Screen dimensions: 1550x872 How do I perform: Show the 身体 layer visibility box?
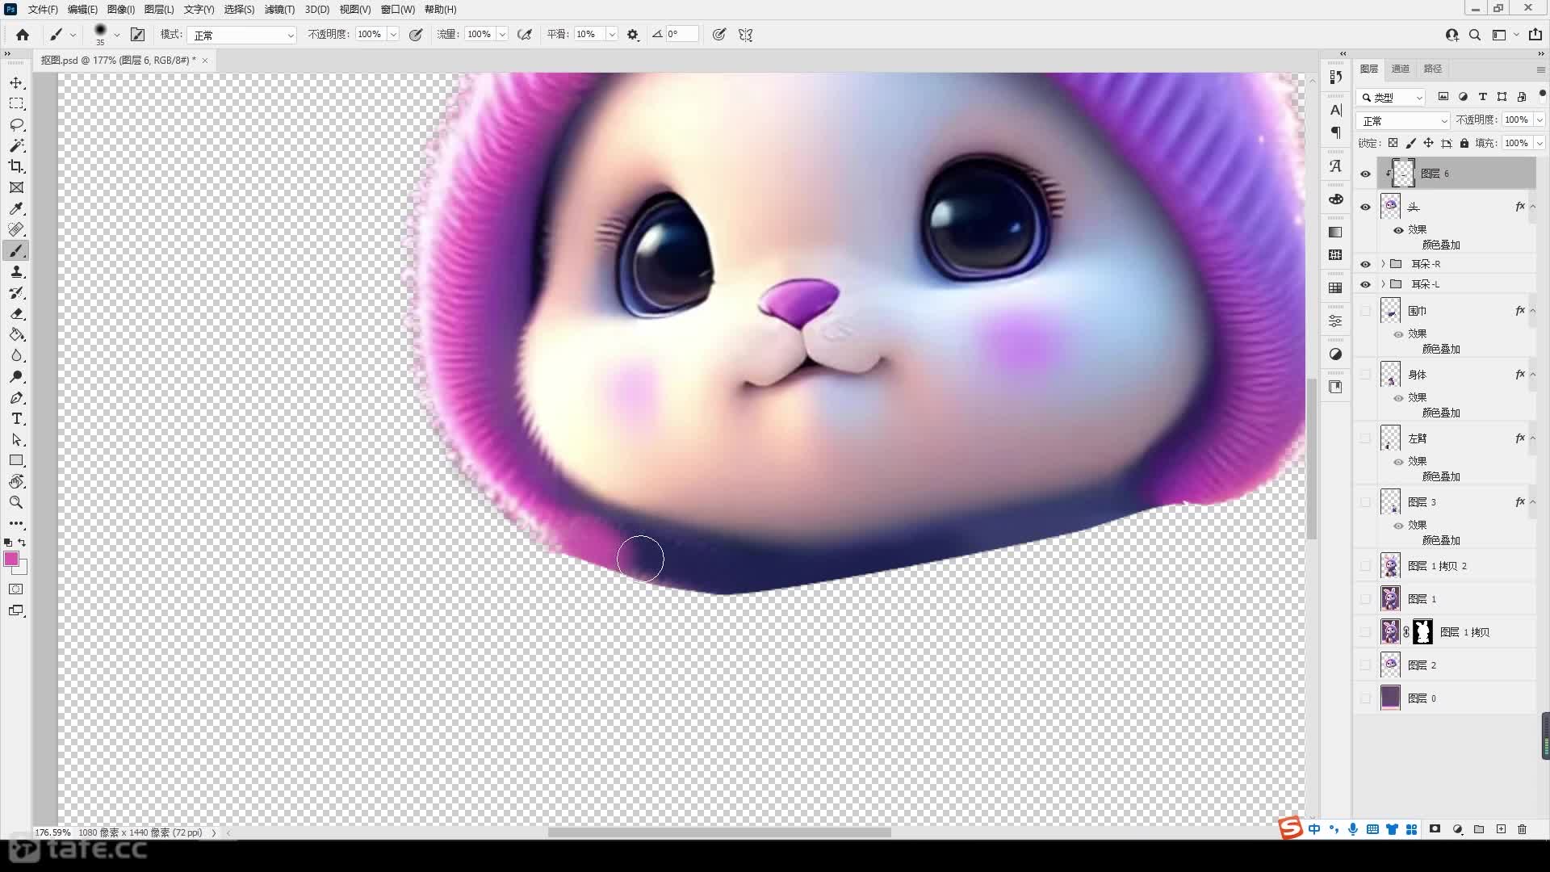(x=1365, y=375)
